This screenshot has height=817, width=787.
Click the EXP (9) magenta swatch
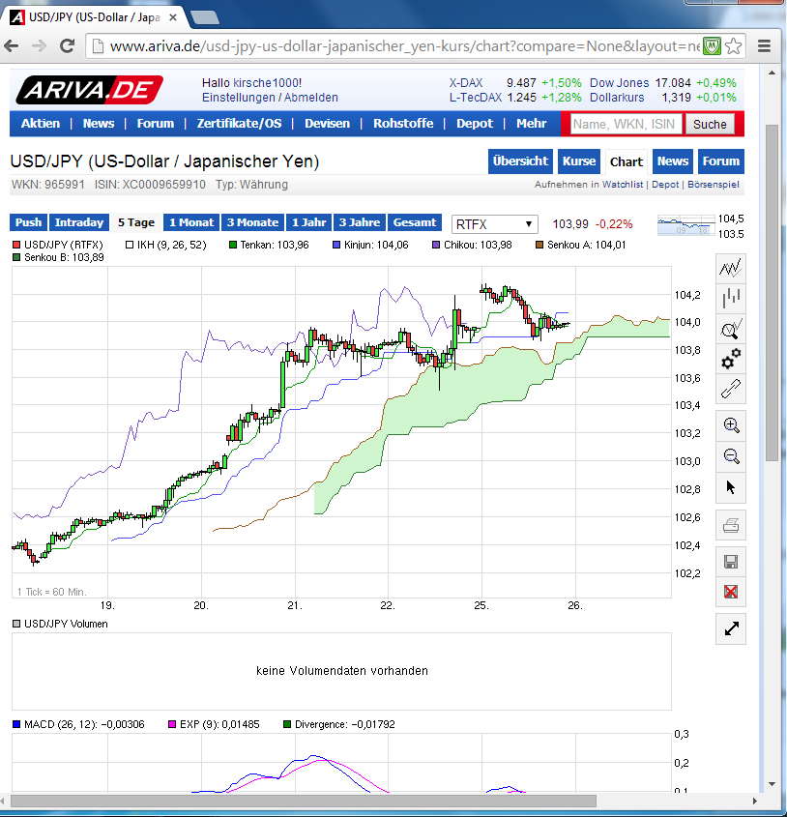coord(172,724)
